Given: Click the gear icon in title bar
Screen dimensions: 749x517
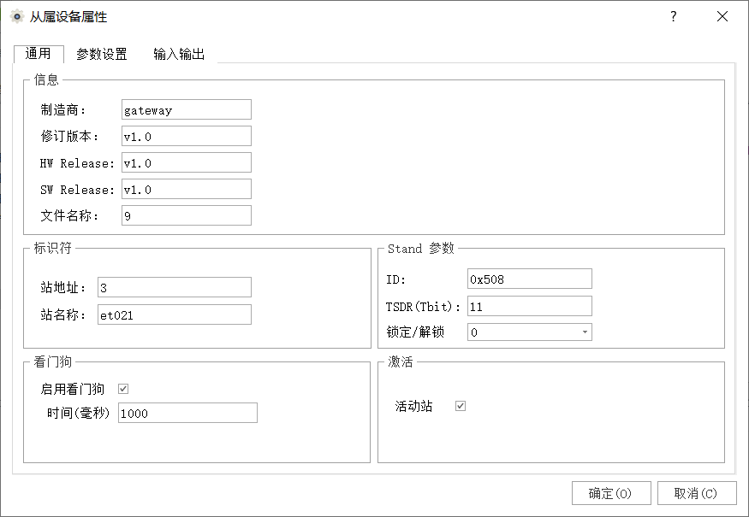Looking at the screenshot, I should 16,16.
